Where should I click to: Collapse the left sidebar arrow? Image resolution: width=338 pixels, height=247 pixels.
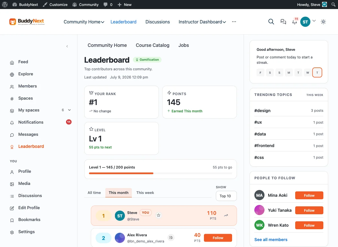(x=67, y=46)
